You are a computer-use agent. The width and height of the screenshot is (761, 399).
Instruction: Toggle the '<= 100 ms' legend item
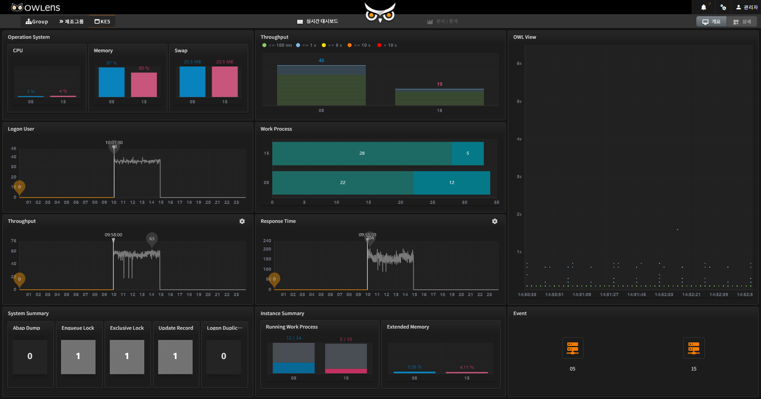277,45
